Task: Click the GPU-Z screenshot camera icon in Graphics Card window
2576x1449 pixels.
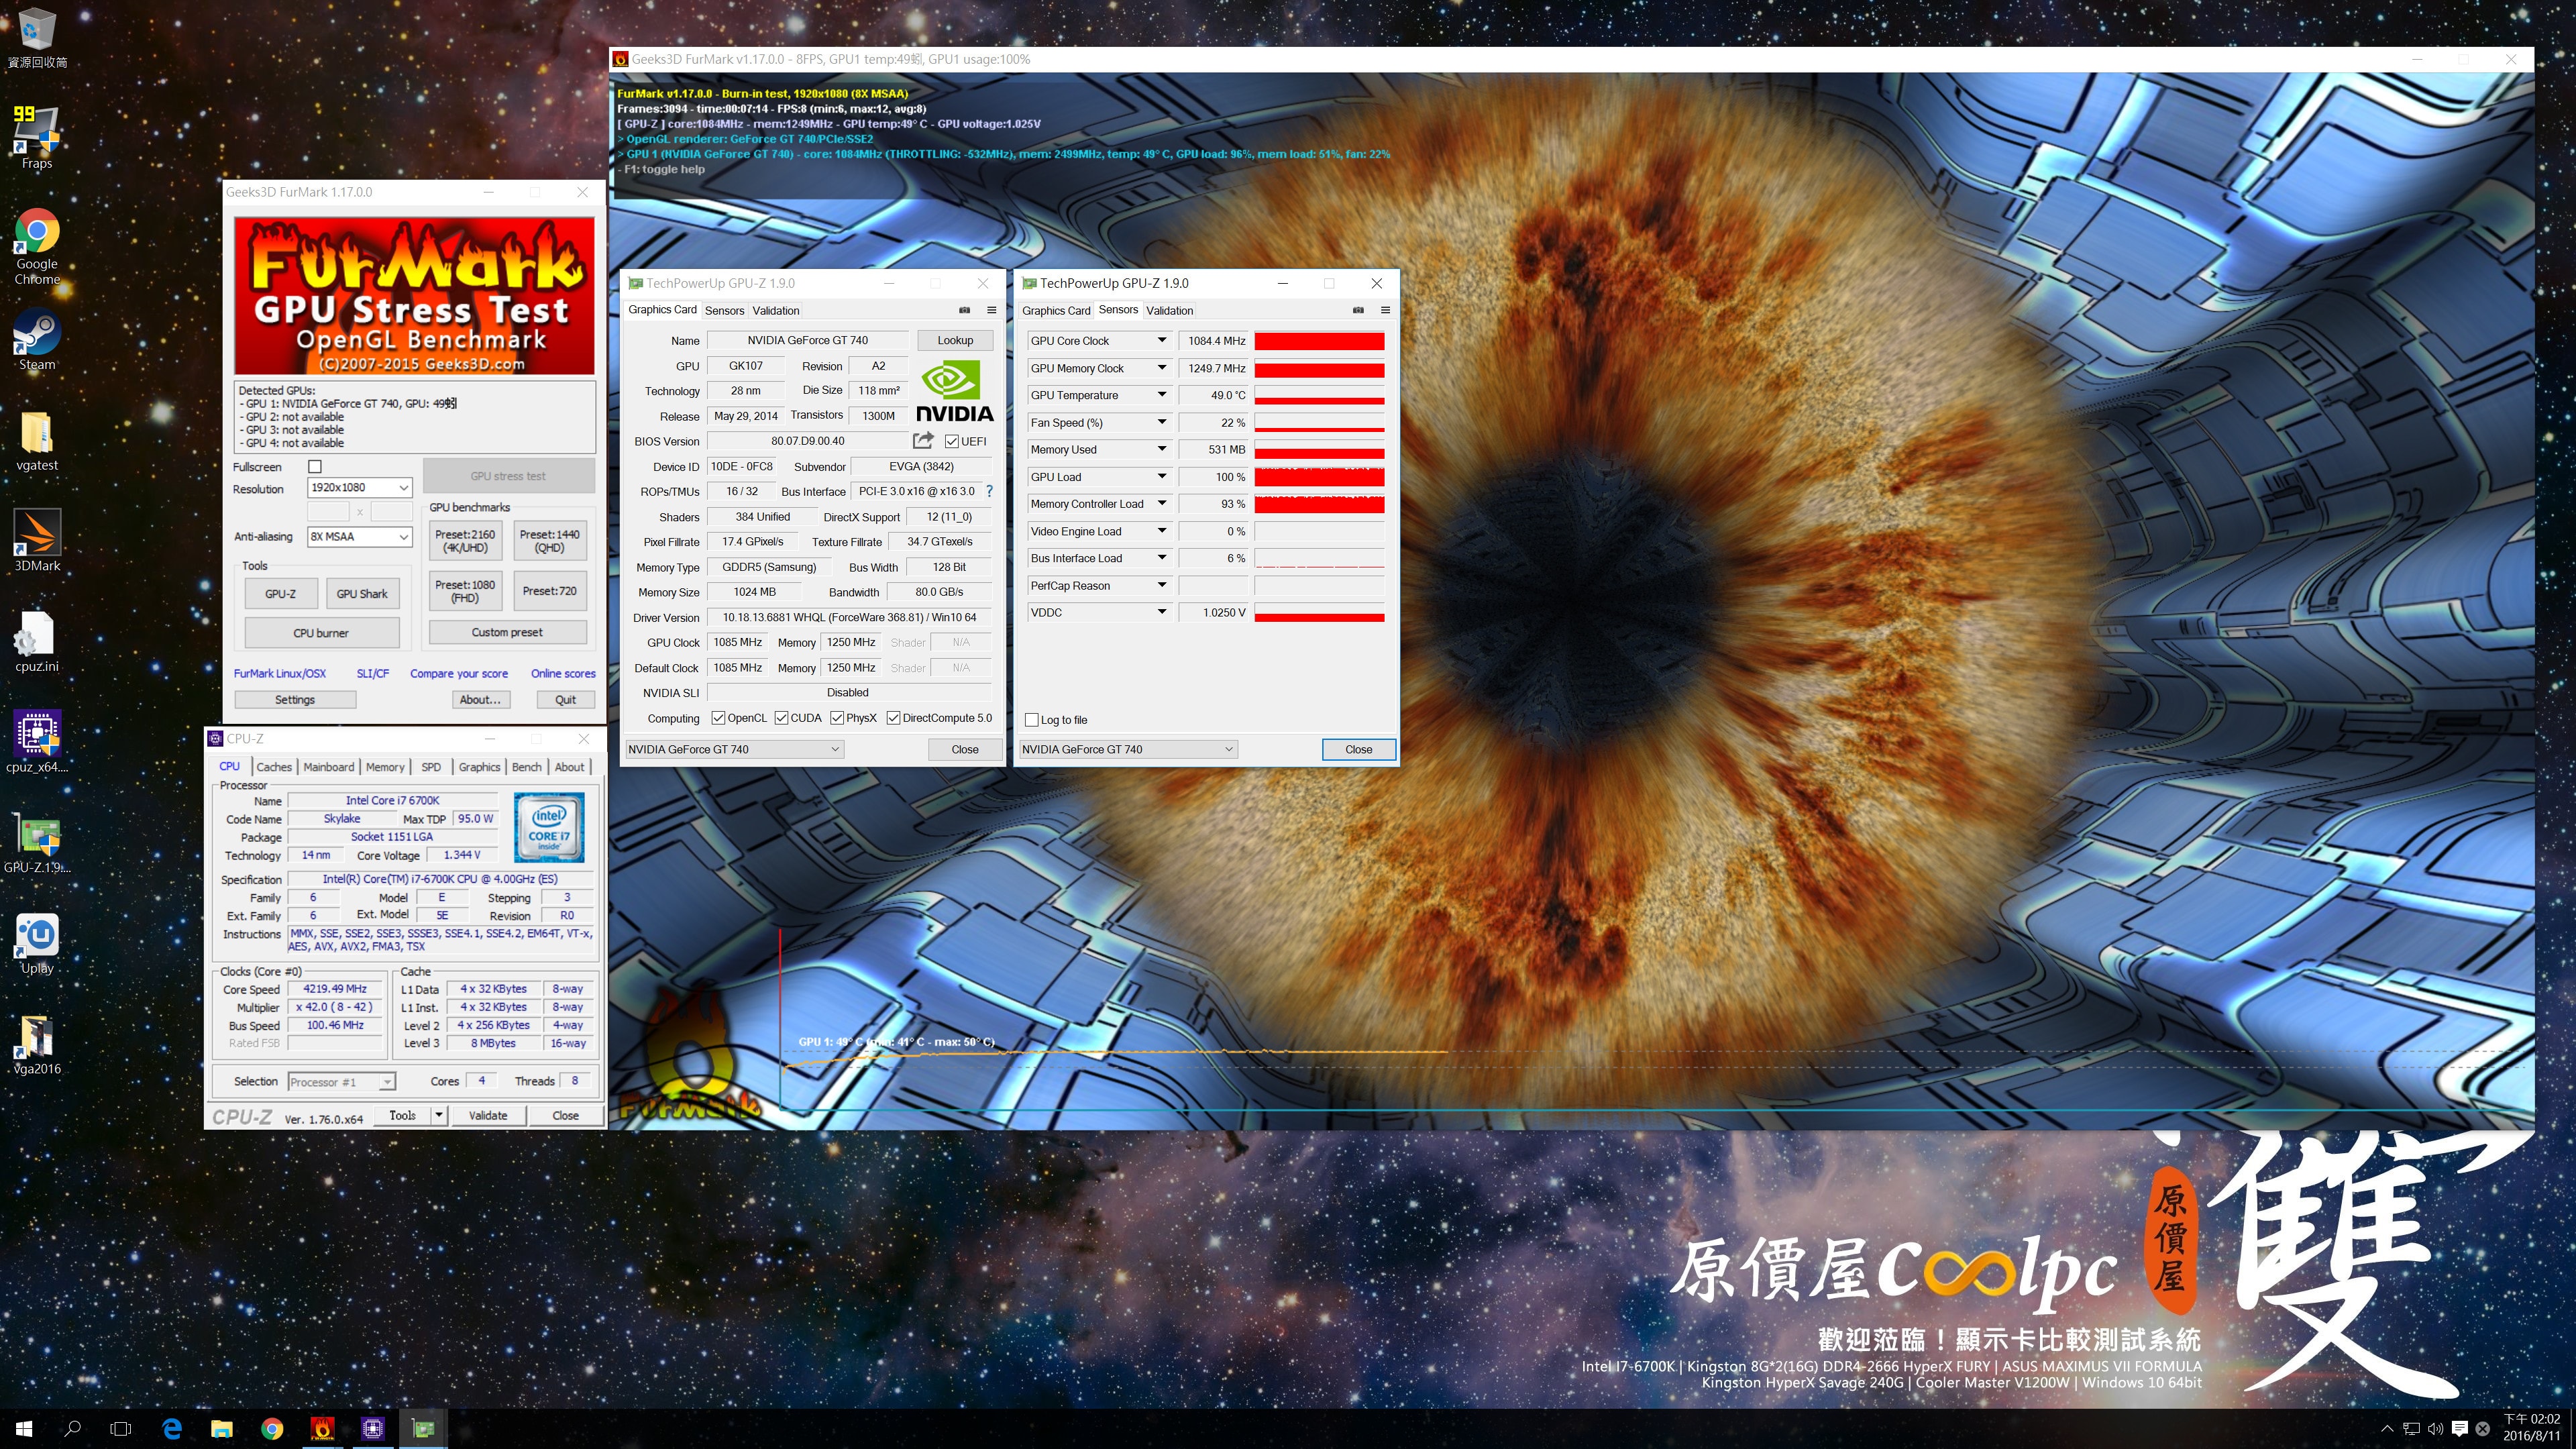Action: point(964,310)
